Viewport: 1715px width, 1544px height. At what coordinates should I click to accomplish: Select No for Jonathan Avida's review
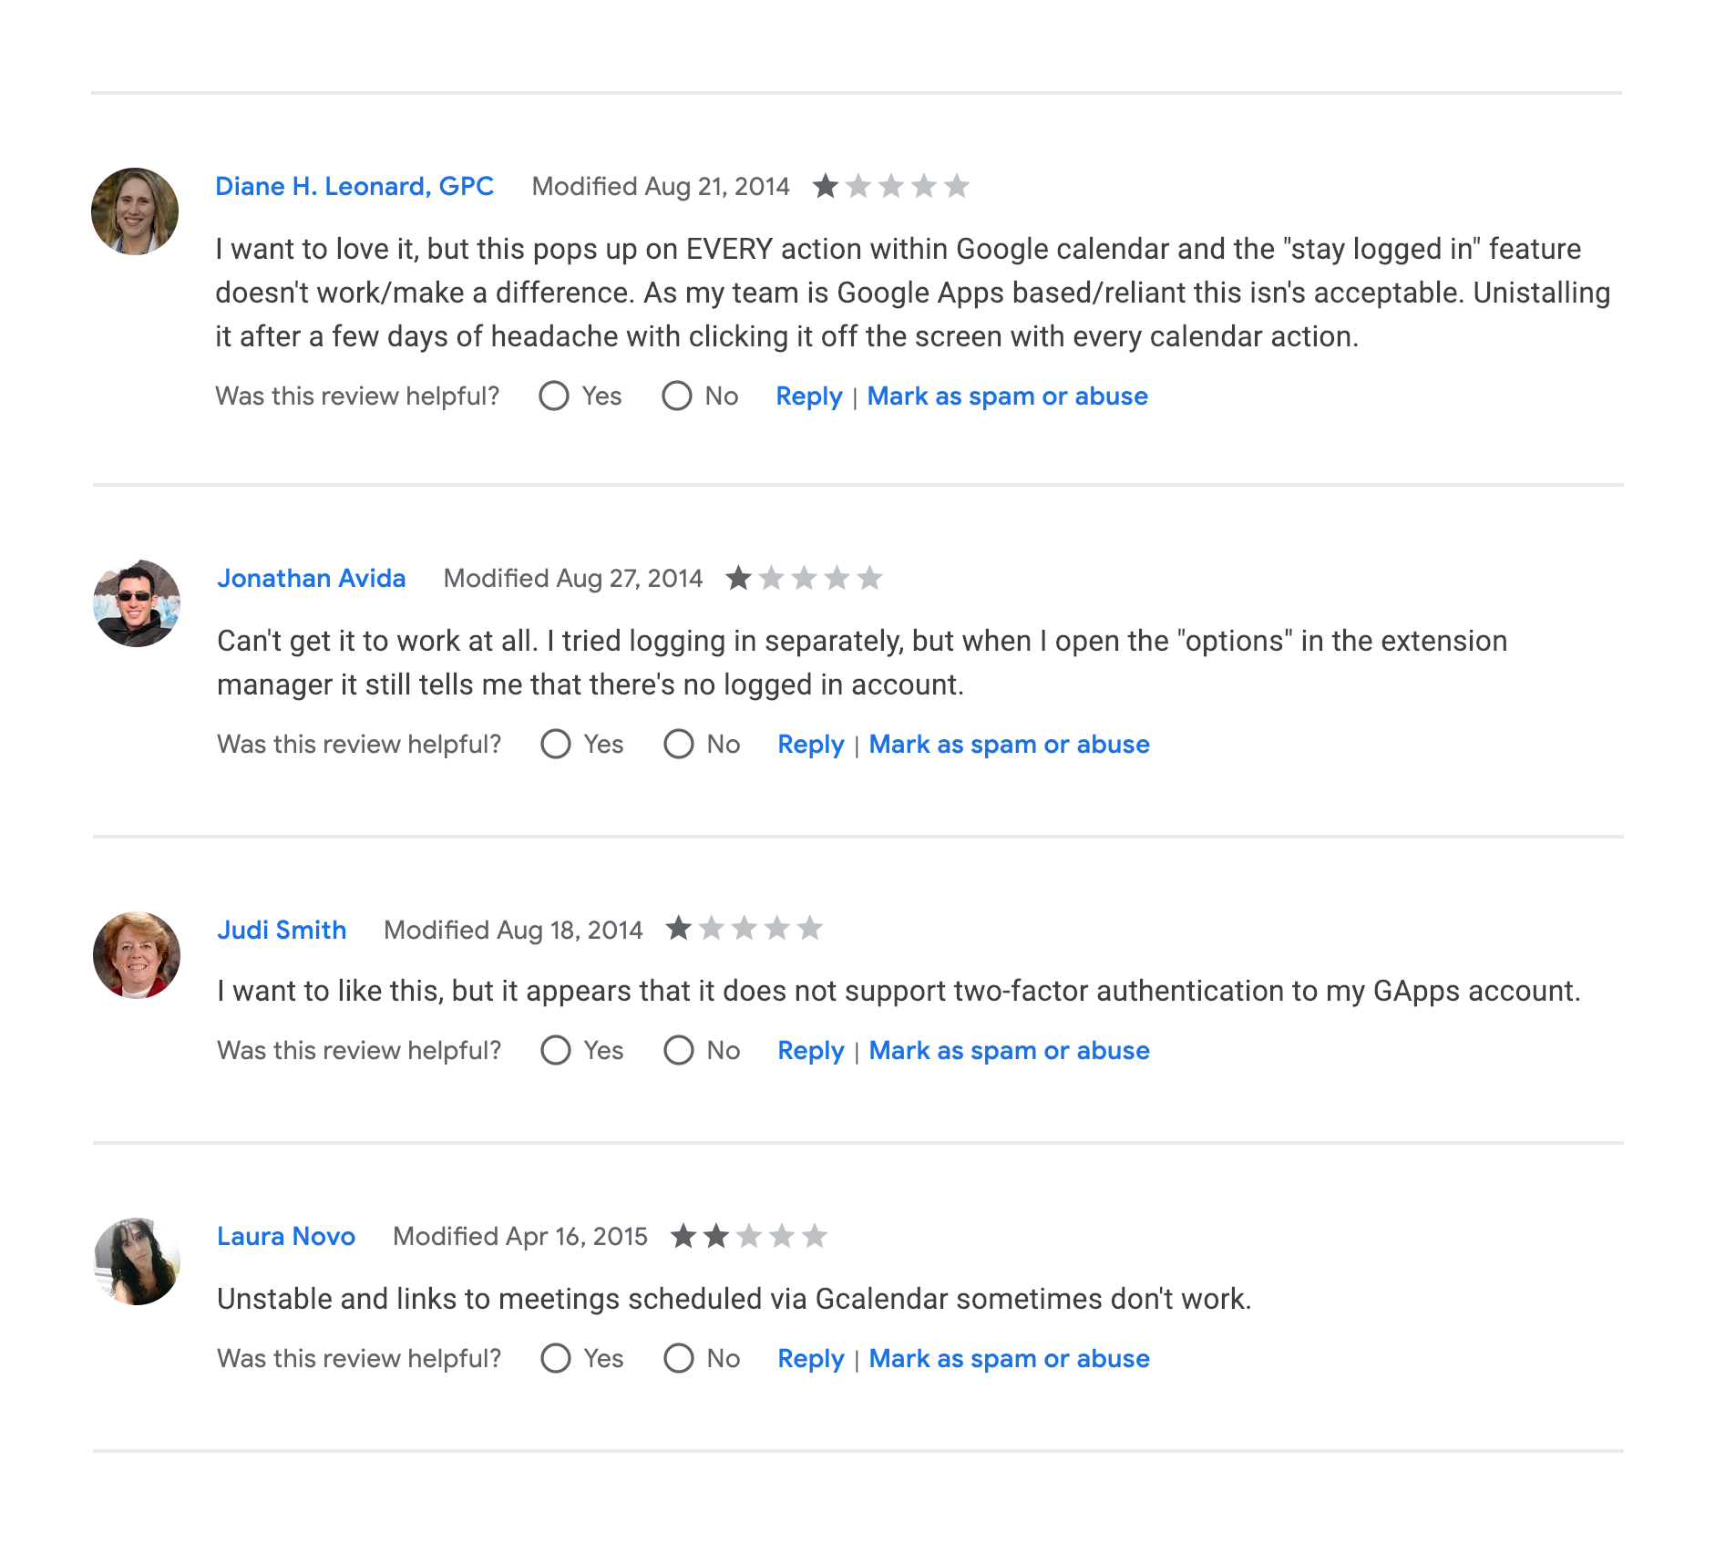679,745
